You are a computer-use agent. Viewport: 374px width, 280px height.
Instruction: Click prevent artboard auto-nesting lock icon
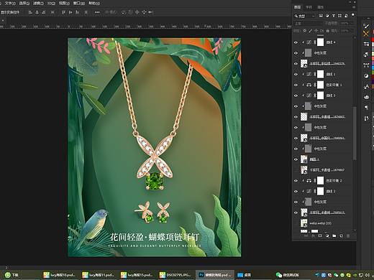(x=322, y=31)
